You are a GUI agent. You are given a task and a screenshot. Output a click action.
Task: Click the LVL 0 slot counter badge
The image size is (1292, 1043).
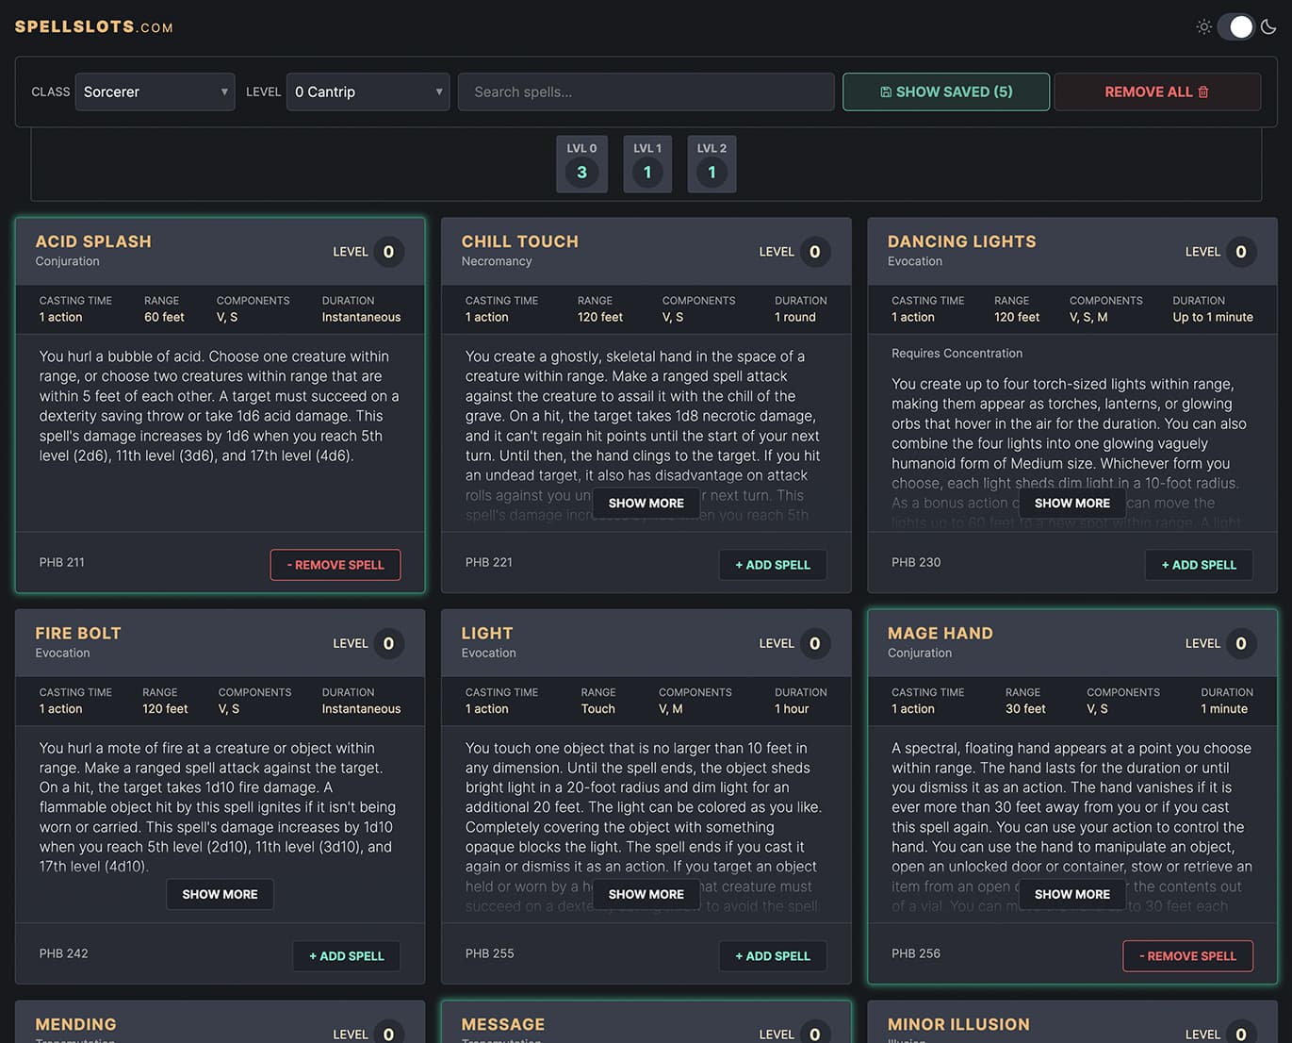(581, 163)
